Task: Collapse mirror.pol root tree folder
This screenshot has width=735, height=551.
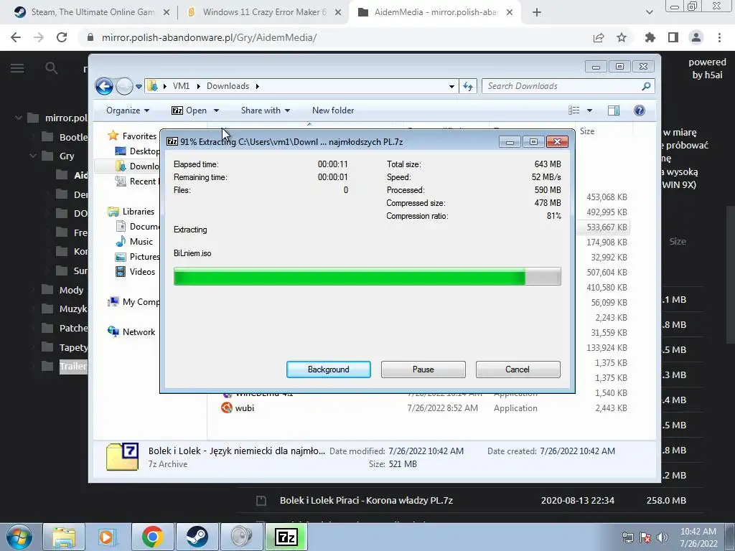Action: [18, 118]
